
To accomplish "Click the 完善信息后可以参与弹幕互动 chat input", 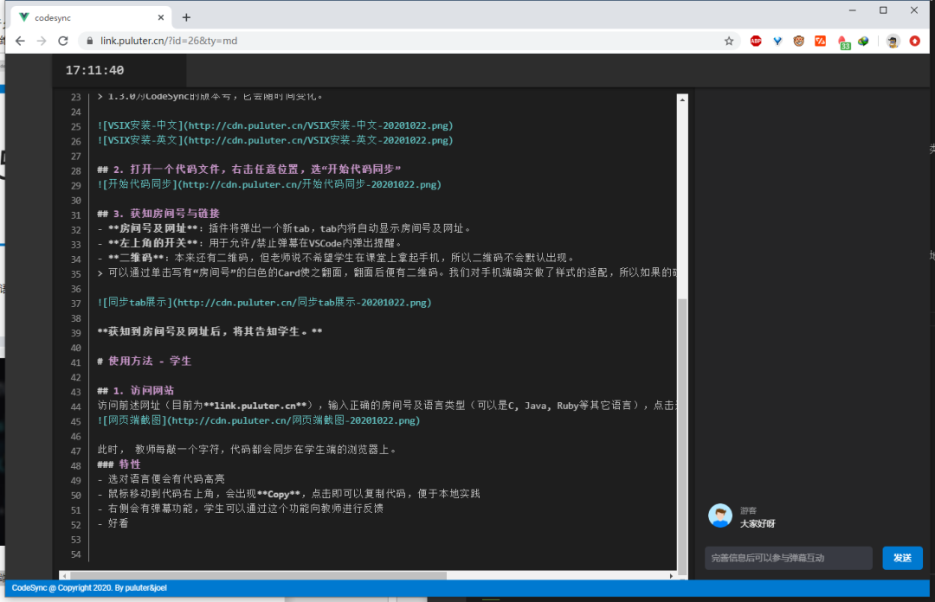I will tap(789, 558).
